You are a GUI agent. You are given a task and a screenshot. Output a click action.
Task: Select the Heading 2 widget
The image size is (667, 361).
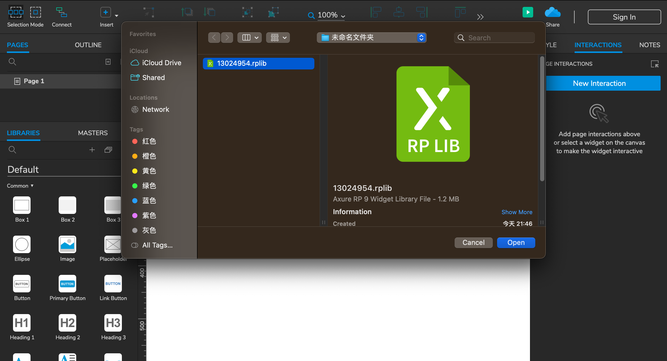[x=67, y=327]
